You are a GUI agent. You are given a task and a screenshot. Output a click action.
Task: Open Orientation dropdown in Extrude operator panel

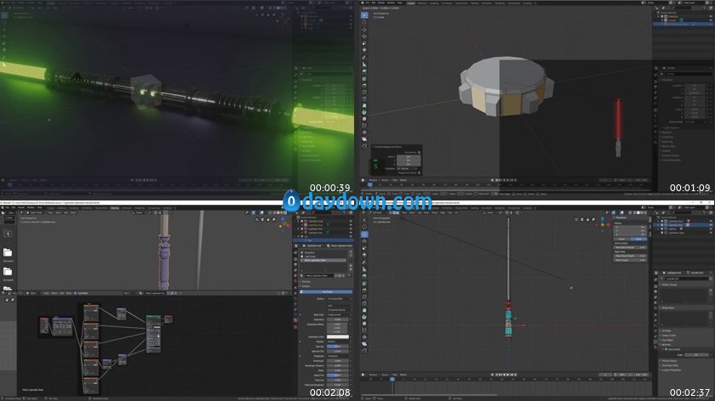(x=409, y=168)
